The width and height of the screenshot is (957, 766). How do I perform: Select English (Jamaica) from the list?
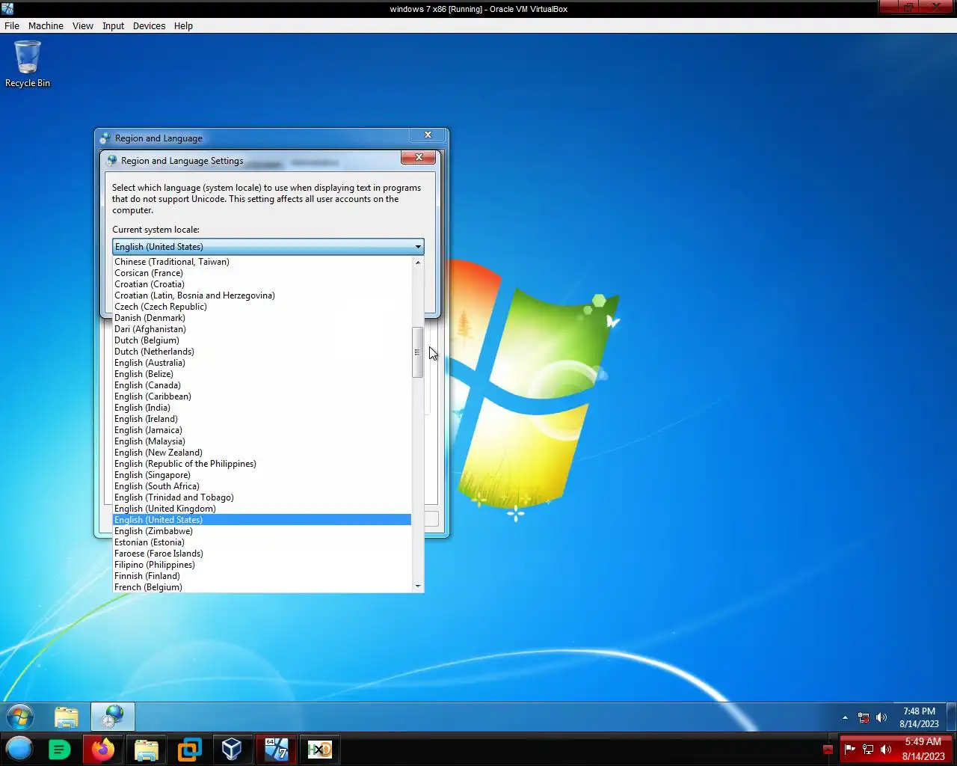click(262, 430)
